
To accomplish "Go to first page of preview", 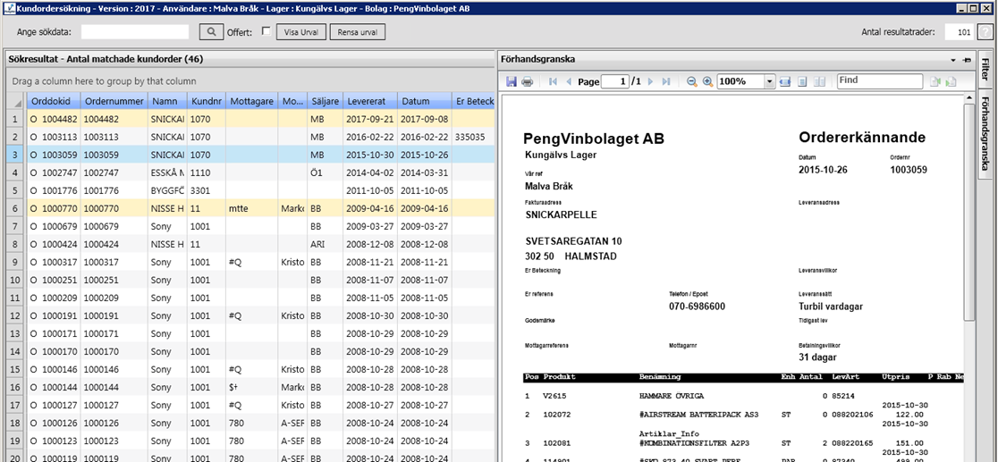I will (x=553, y=81).
